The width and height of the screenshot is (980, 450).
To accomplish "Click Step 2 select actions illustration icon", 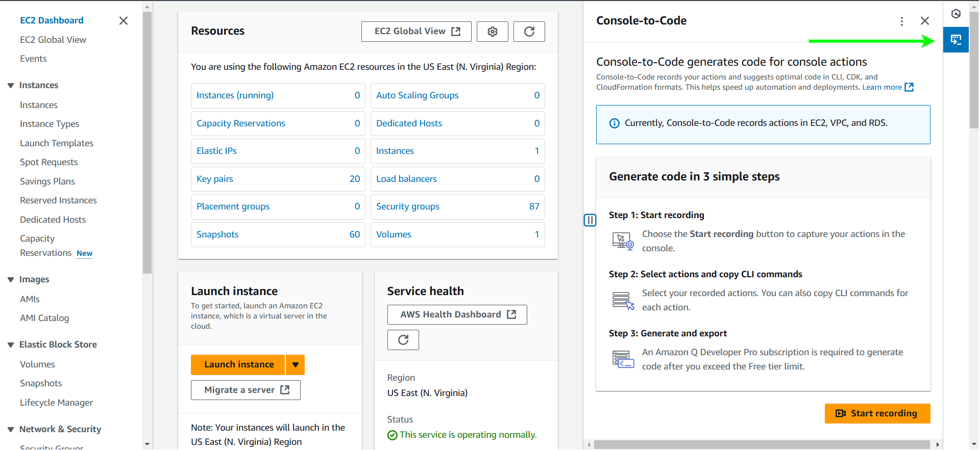I will [x=623, y=300].
